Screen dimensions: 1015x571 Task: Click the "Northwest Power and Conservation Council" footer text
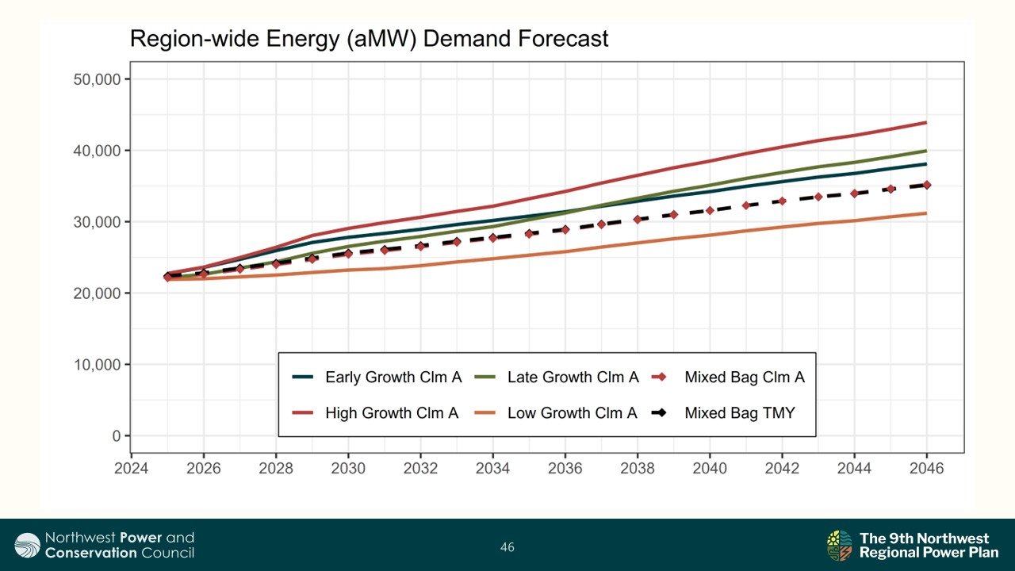[119, 546]
